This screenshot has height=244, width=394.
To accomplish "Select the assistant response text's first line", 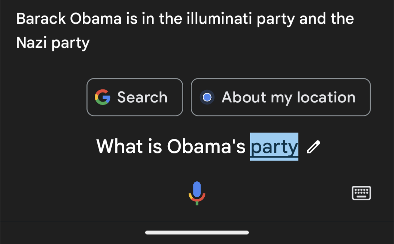I will tap(185, 19).
